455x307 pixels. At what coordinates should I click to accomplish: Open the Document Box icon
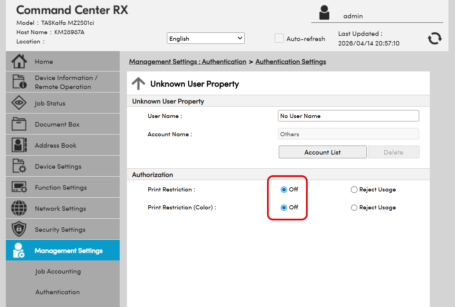click(x=19, y=124)
